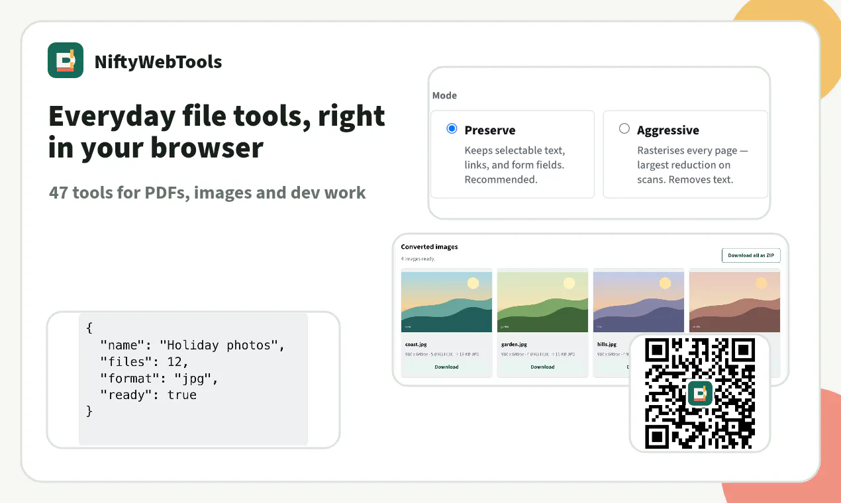The height and width of the screenshot is (503, 841).
Task: Open the coast.jpg image thumbnail
Action: (446, 302)
